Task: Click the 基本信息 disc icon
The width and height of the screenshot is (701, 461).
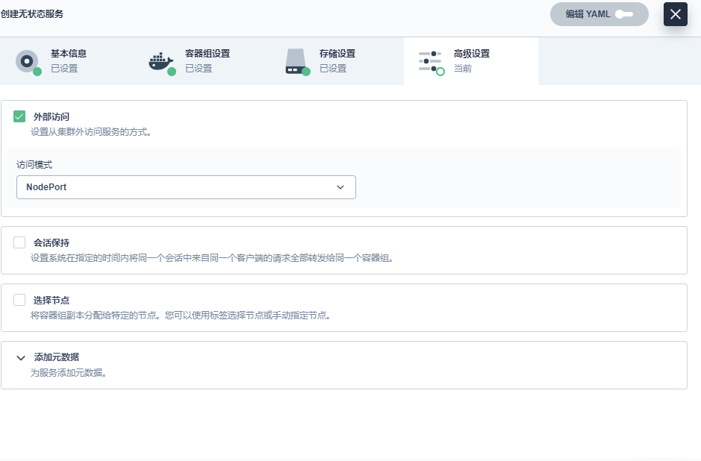Action: tap(27, 61)
